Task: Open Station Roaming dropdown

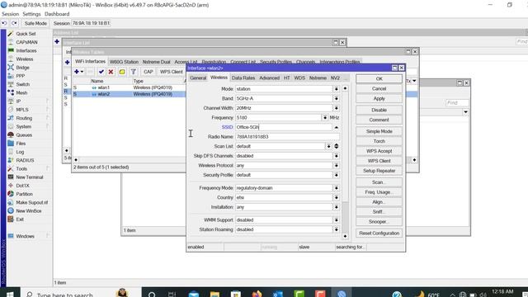Action: (x=336, y=229)
